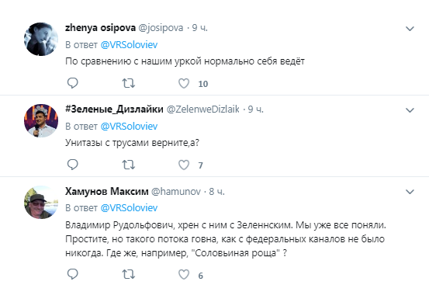Retweet Хамунов Максим's tweet
The width and height of the screenshot is (429, 285).
coord(128,274)
